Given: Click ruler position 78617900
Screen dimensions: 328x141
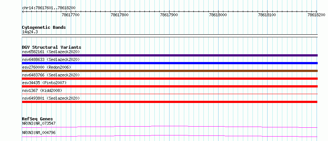Looking at the screenshot, I should (169, 15).
